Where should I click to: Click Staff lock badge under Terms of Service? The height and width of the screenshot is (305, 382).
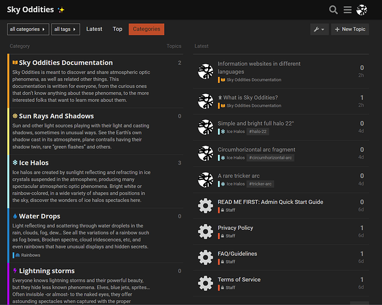pyautogui.click(x=226, y=287)
